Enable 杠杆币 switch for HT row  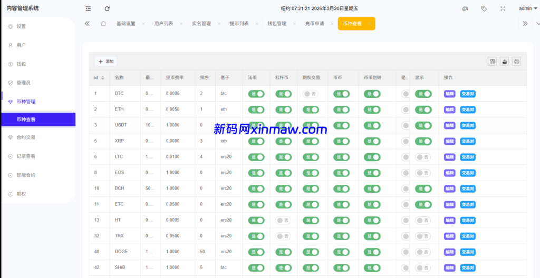click(x=283, y=220)
